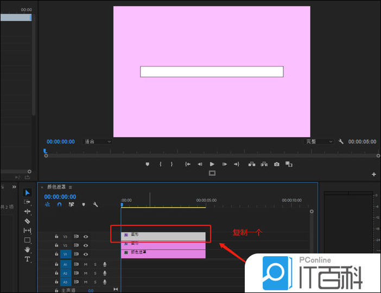381x293 pixels.
Task: Open the zoom level dropdown showing 适合
Action: (98, 142)
